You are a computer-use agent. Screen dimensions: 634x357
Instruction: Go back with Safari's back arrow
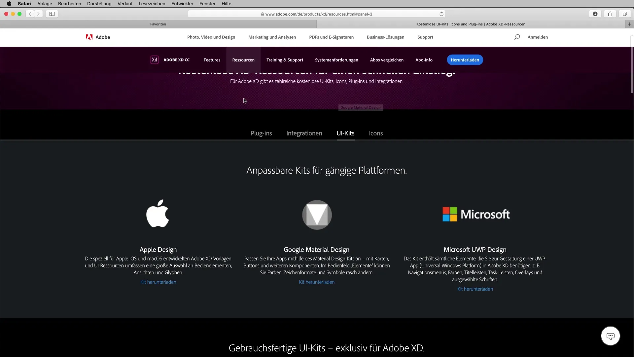pos(30,14)
